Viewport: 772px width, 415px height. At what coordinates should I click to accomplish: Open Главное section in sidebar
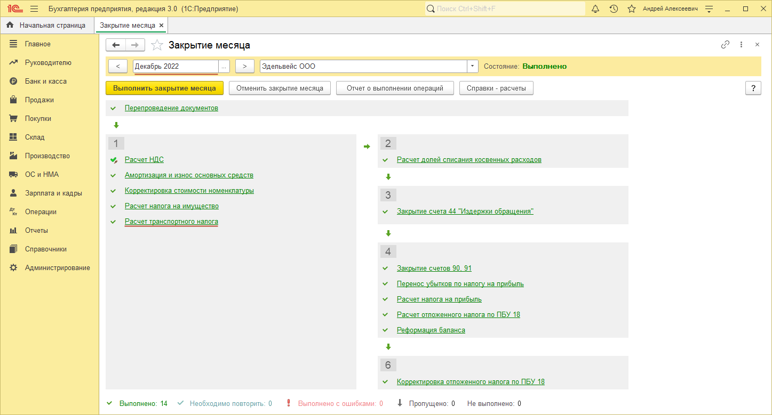click(38, 44)
